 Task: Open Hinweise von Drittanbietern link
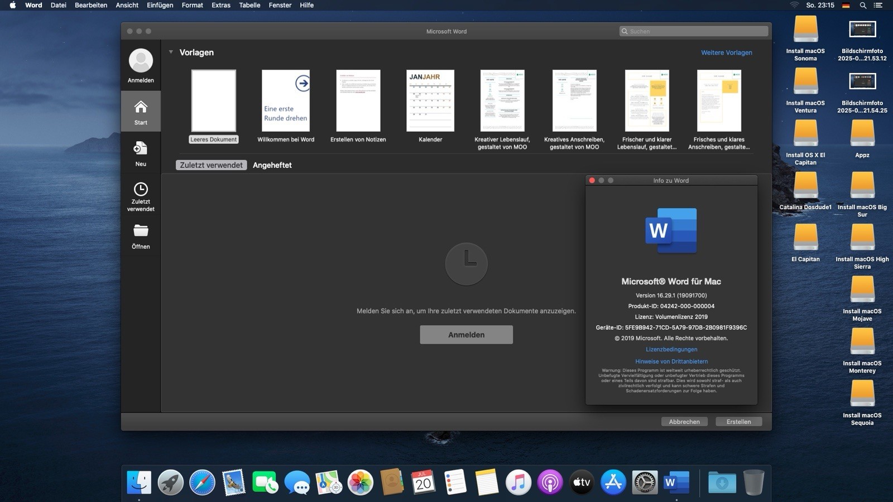point(671,361)
